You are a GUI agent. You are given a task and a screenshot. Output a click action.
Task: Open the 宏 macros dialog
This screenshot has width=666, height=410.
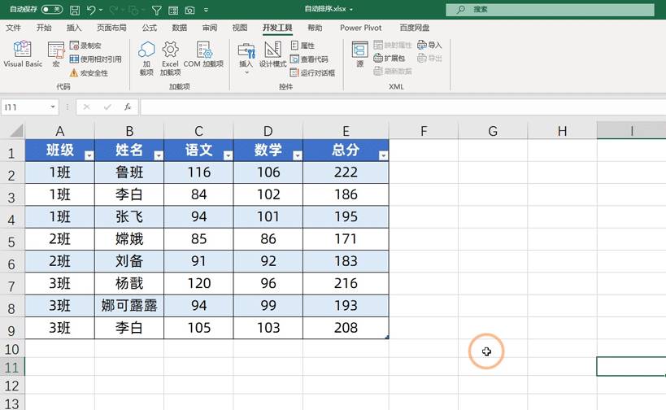coord(56,55)
